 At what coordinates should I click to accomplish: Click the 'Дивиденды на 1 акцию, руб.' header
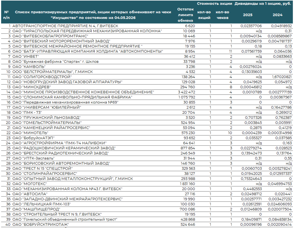coord(262,4)
